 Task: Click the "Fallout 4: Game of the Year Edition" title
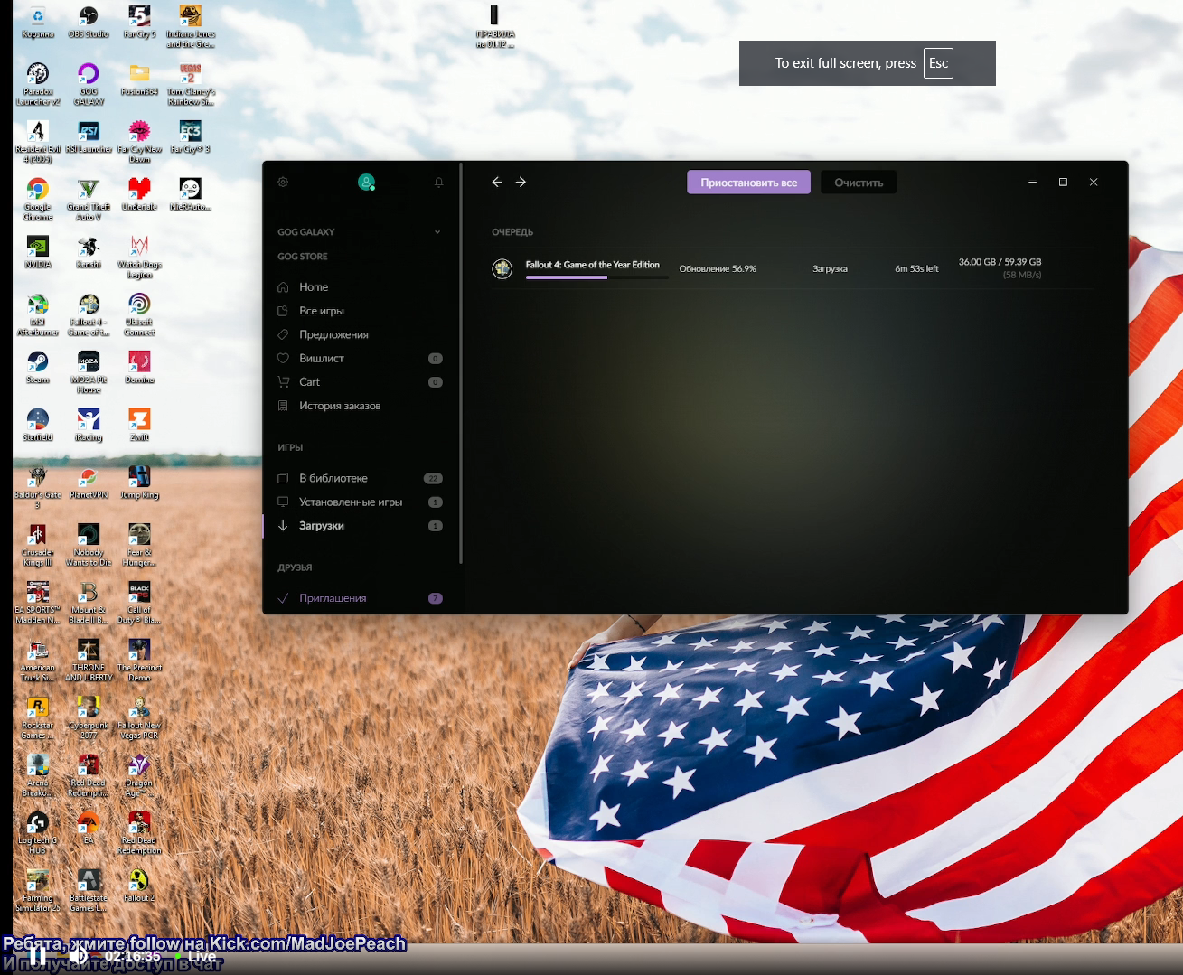593,265
